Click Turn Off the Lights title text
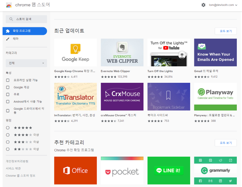This screenshot has width=242, height=187. [160, 71]
